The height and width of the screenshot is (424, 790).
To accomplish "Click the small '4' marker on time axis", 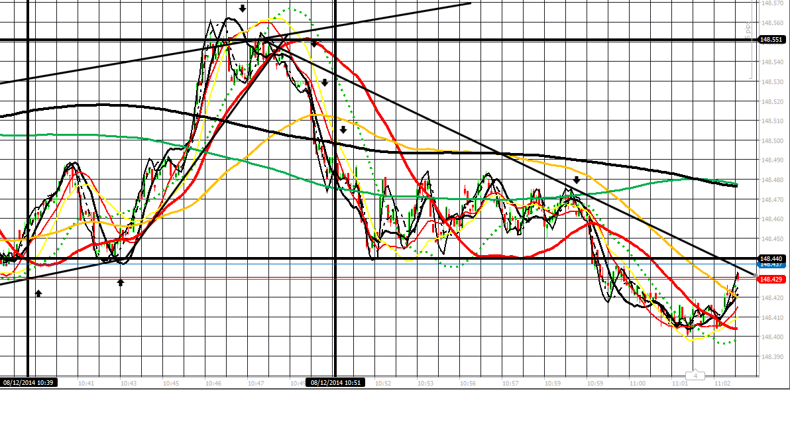I will point(695,376).
